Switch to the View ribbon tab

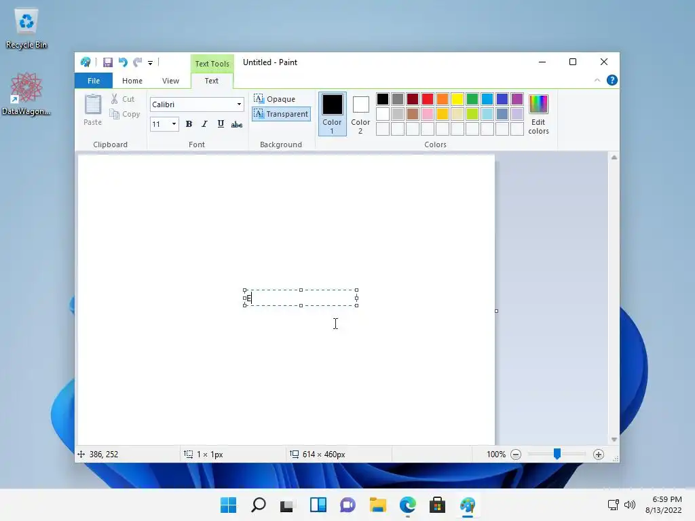coord(170,81)
